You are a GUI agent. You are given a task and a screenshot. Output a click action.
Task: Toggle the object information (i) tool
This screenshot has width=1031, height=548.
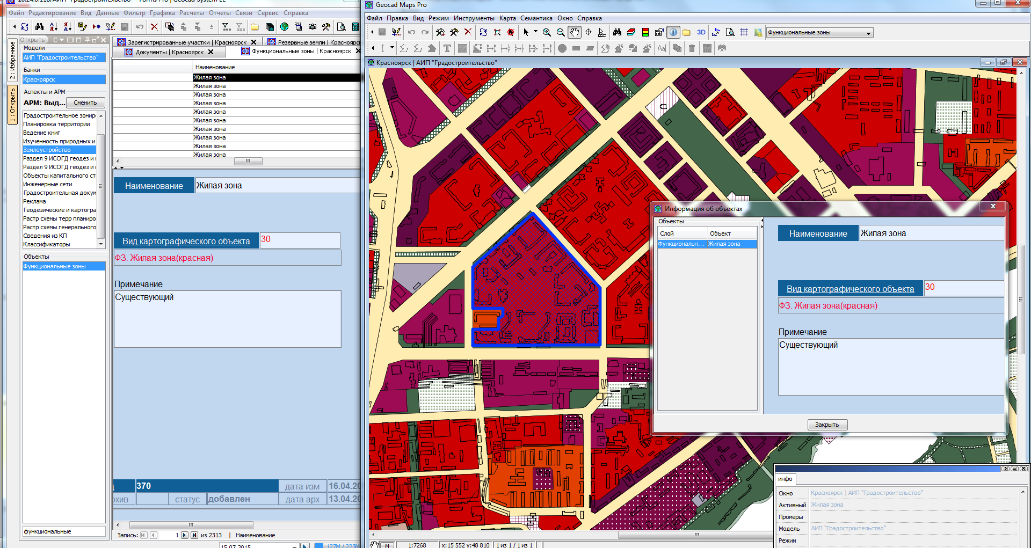click(x=673, y=32)
